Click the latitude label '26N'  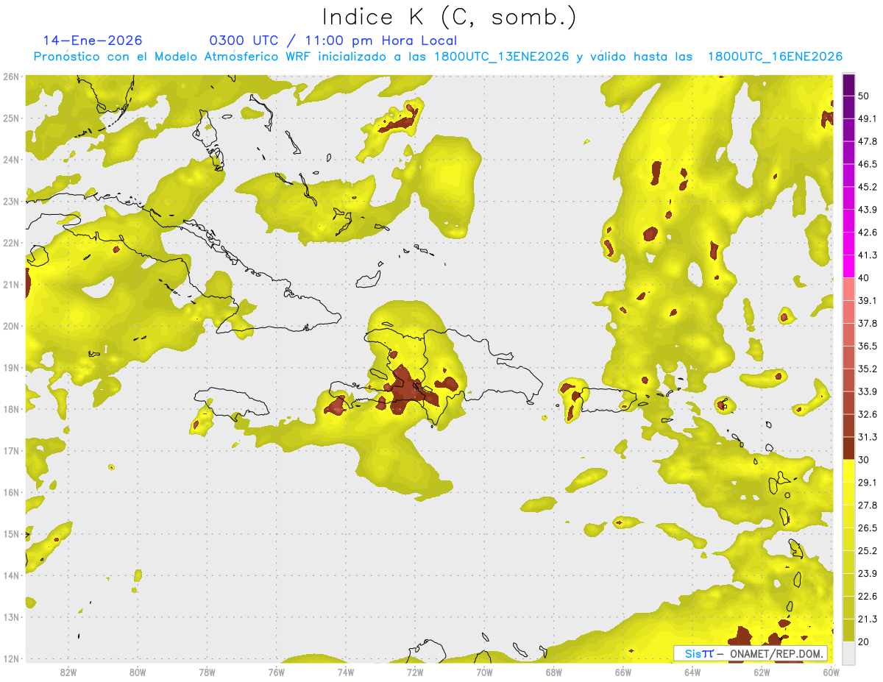click(x=11, y=77)
